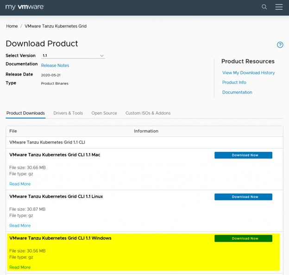Click the CLI 1.1 Windows title
Viewport: 289px width, 275px height.
[x=60, y=238]
